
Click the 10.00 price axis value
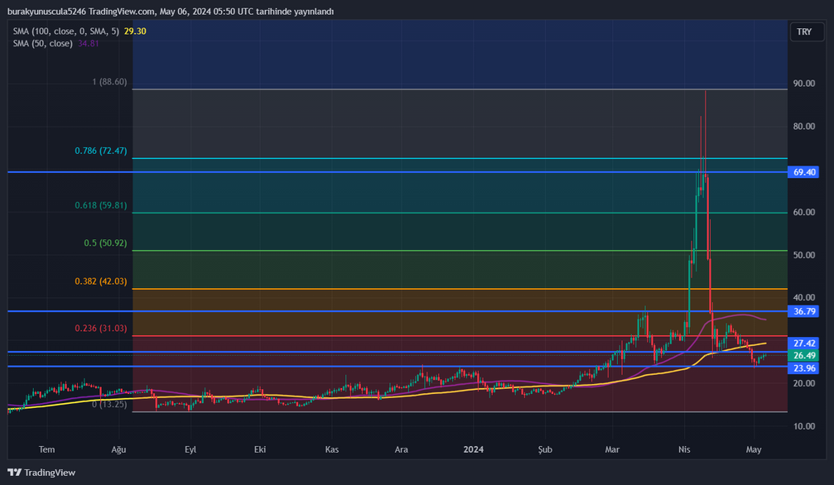803,426
